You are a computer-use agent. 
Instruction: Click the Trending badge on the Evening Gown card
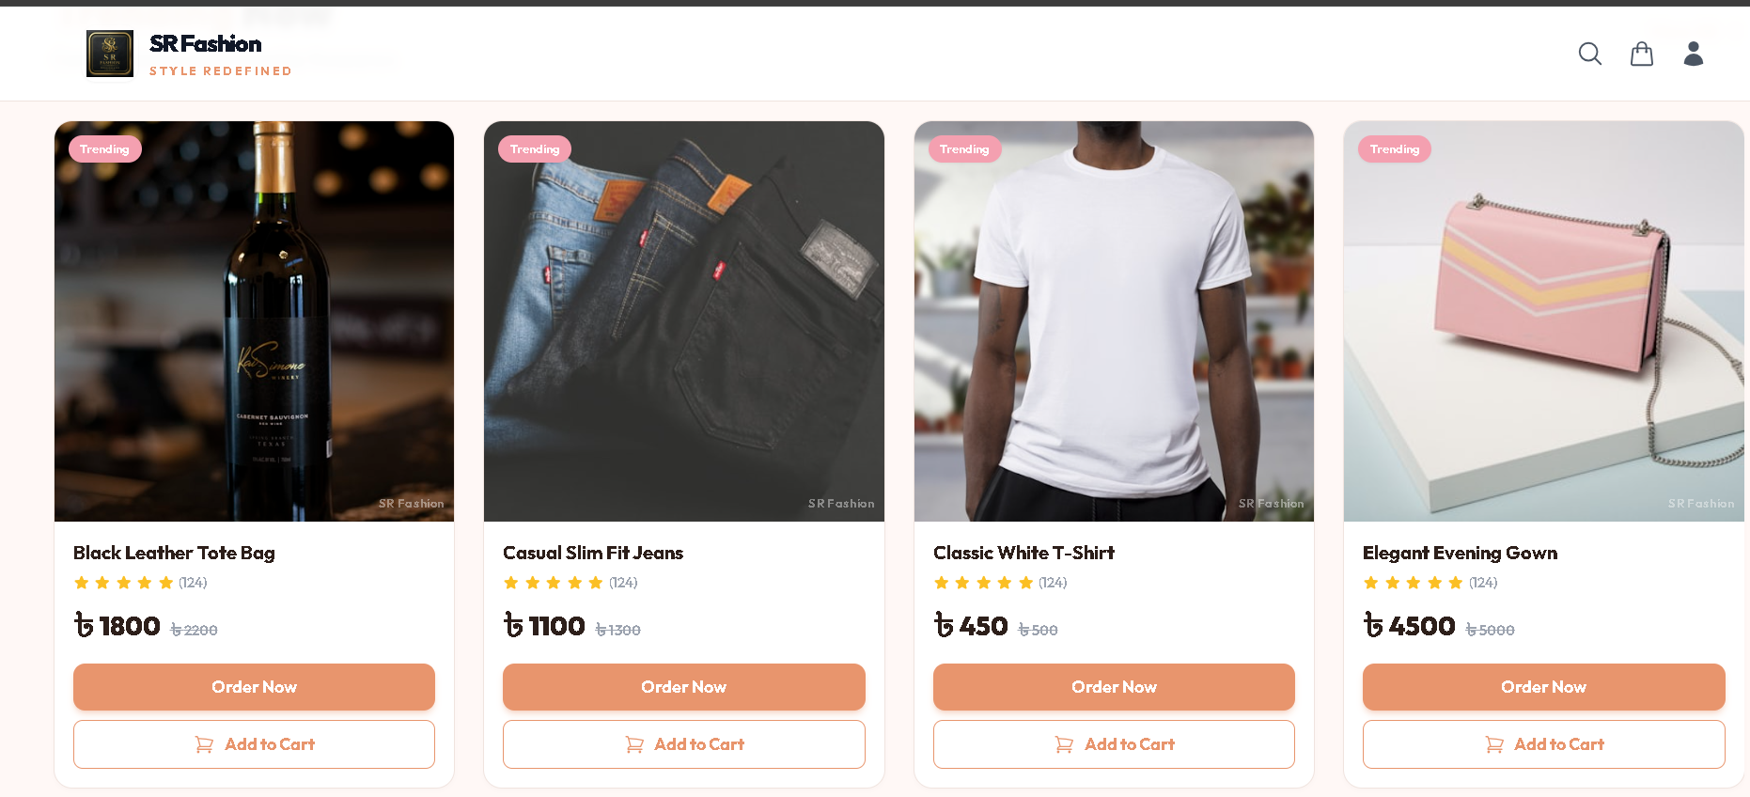(x=1395, y=148)
